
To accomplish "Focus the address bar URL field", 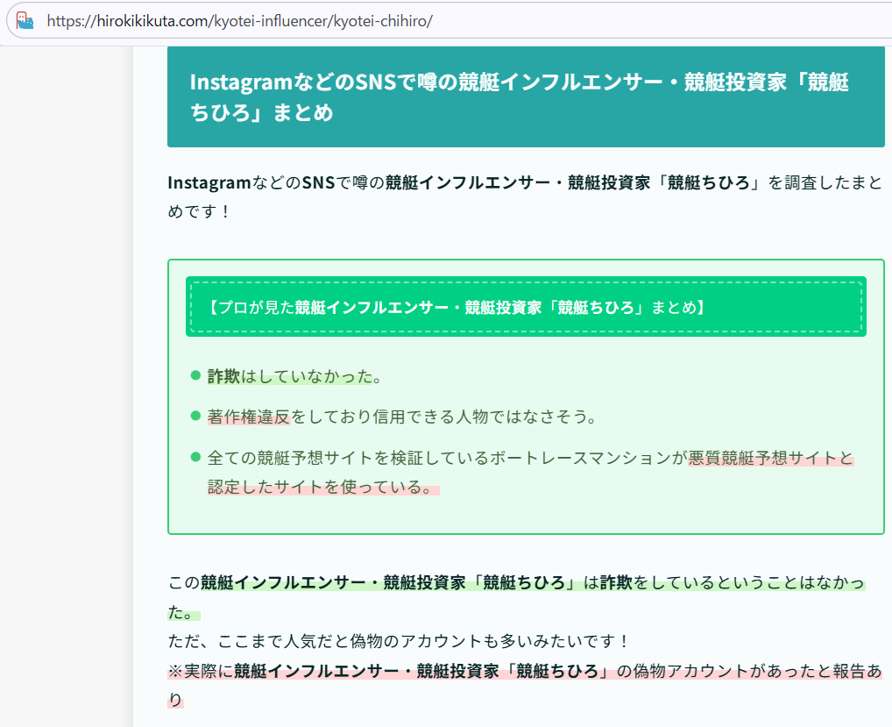I will pos(526,20).
